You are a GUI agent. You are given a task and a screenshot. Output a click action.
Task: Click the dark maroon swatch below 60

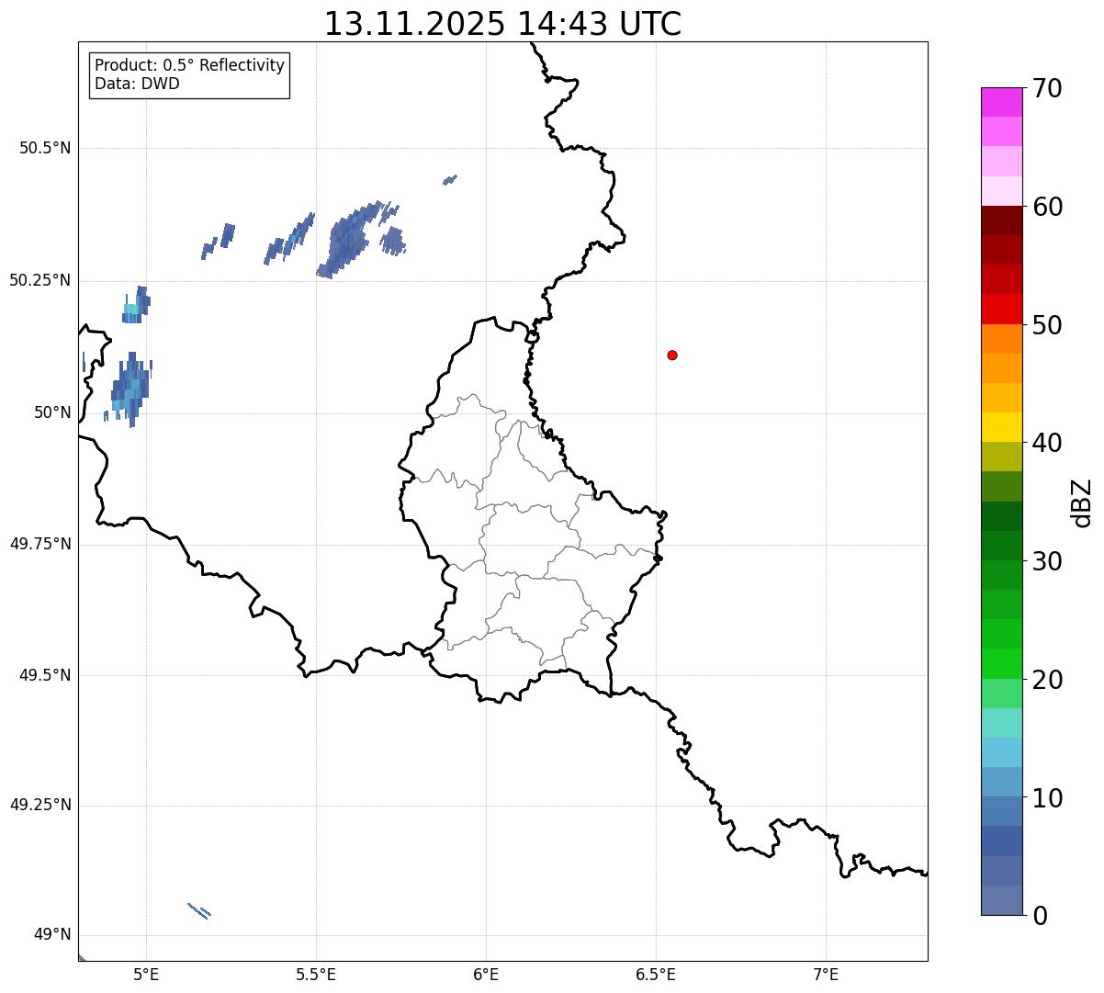(1001, 220)
